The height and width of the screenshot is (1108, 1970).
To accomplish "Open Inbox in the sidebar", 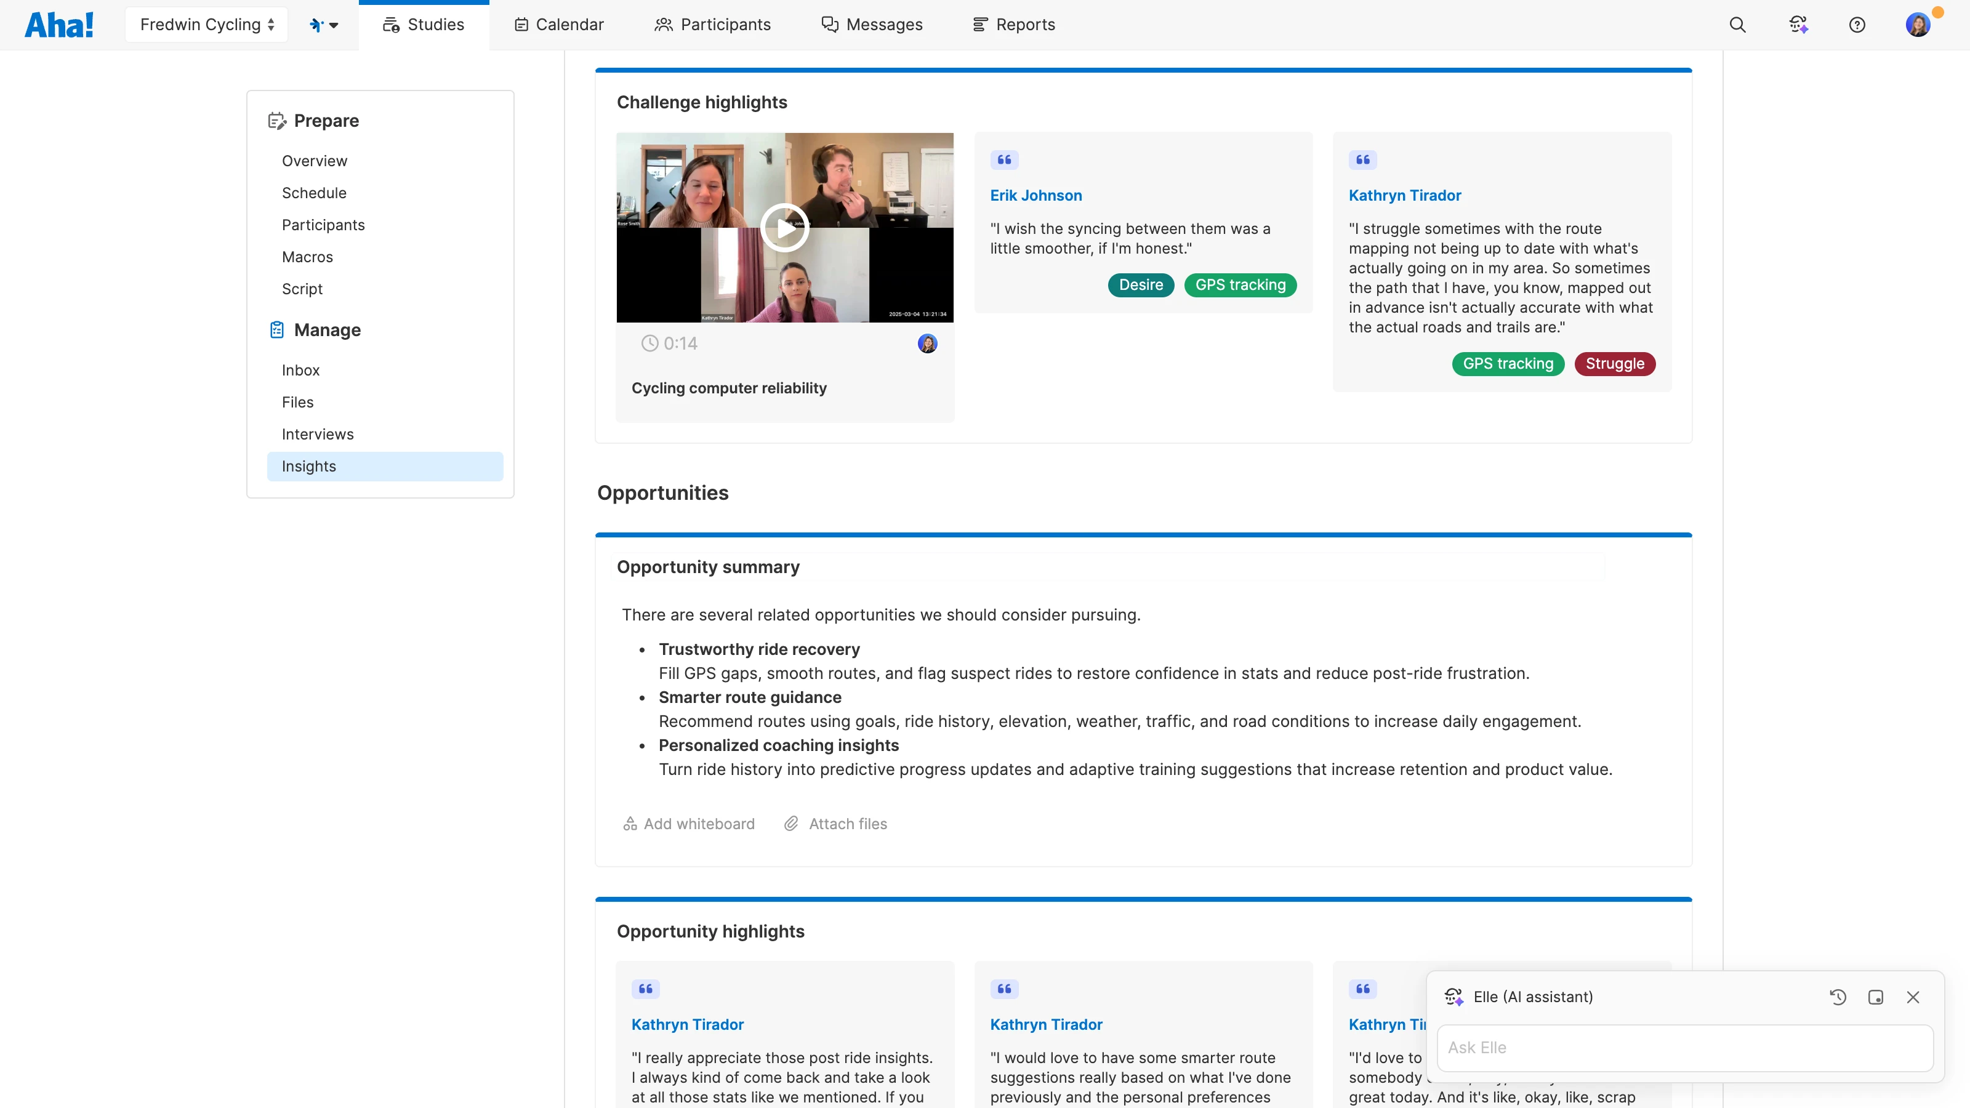I will (300, 370).
